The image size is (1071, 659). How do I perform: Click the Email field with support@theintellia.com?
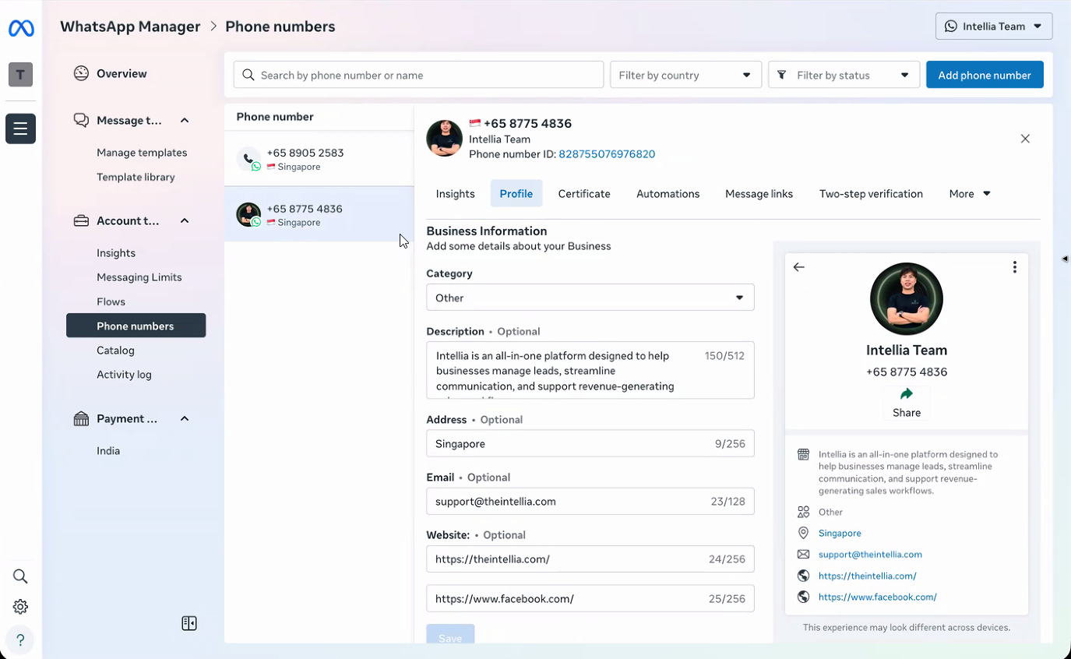point(590,502)
